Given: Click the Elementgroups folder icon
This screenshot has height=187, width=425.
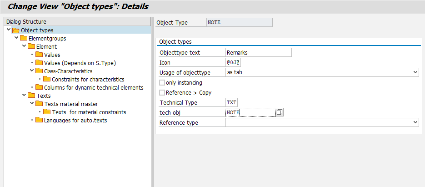Looking at the screenshot, I should click(x=24, y=38).
